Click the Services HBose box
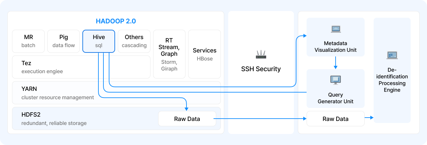Image resolution: width=427 pixels, height=145 pixels. pyautogui.click(x=204, y=54)
